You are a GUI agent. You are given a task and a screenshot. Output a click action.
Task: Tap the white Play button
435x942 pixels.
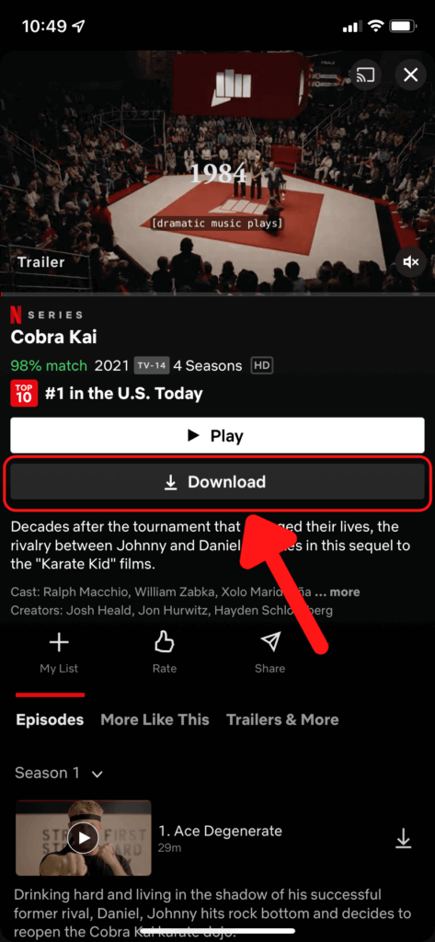click(217, 435)
